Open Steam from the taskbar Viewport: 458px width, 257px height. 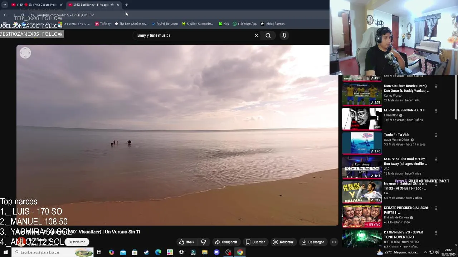coord(146,252)
